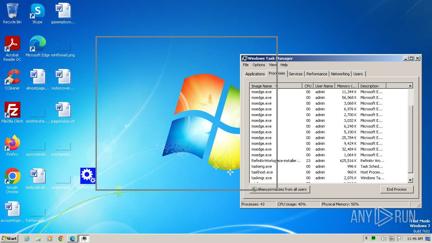The width and height of the screenshot is (432, 243).
Task: Open the Recycle Bin desktop icon
Action: pos(12,13)
